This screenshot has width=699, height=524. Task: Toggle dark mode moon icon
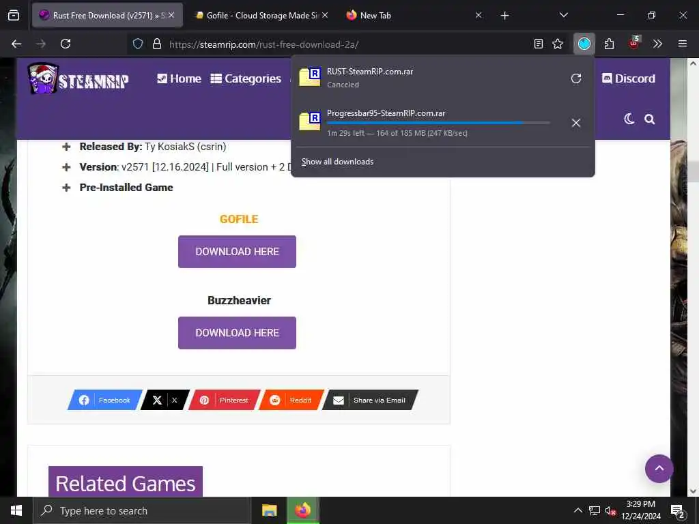click(x=629, y=119)
